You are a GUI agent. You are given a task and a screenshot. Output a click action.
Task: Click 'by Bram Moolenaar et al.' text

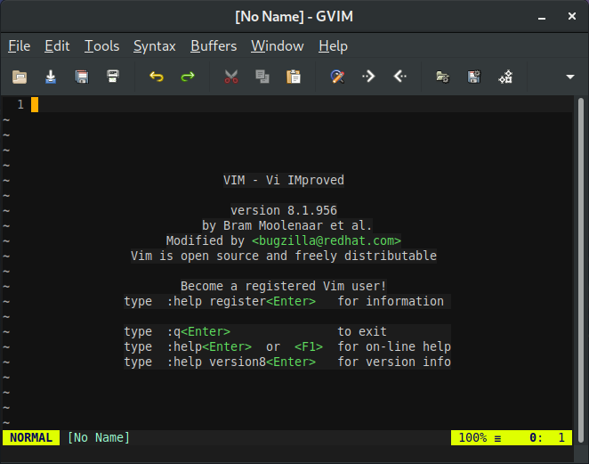[x=287, y=225]
